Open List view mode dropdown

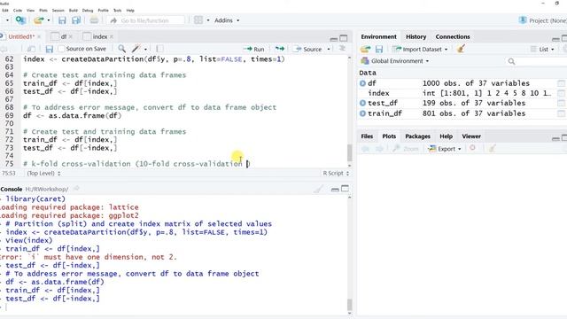[542, 50]
